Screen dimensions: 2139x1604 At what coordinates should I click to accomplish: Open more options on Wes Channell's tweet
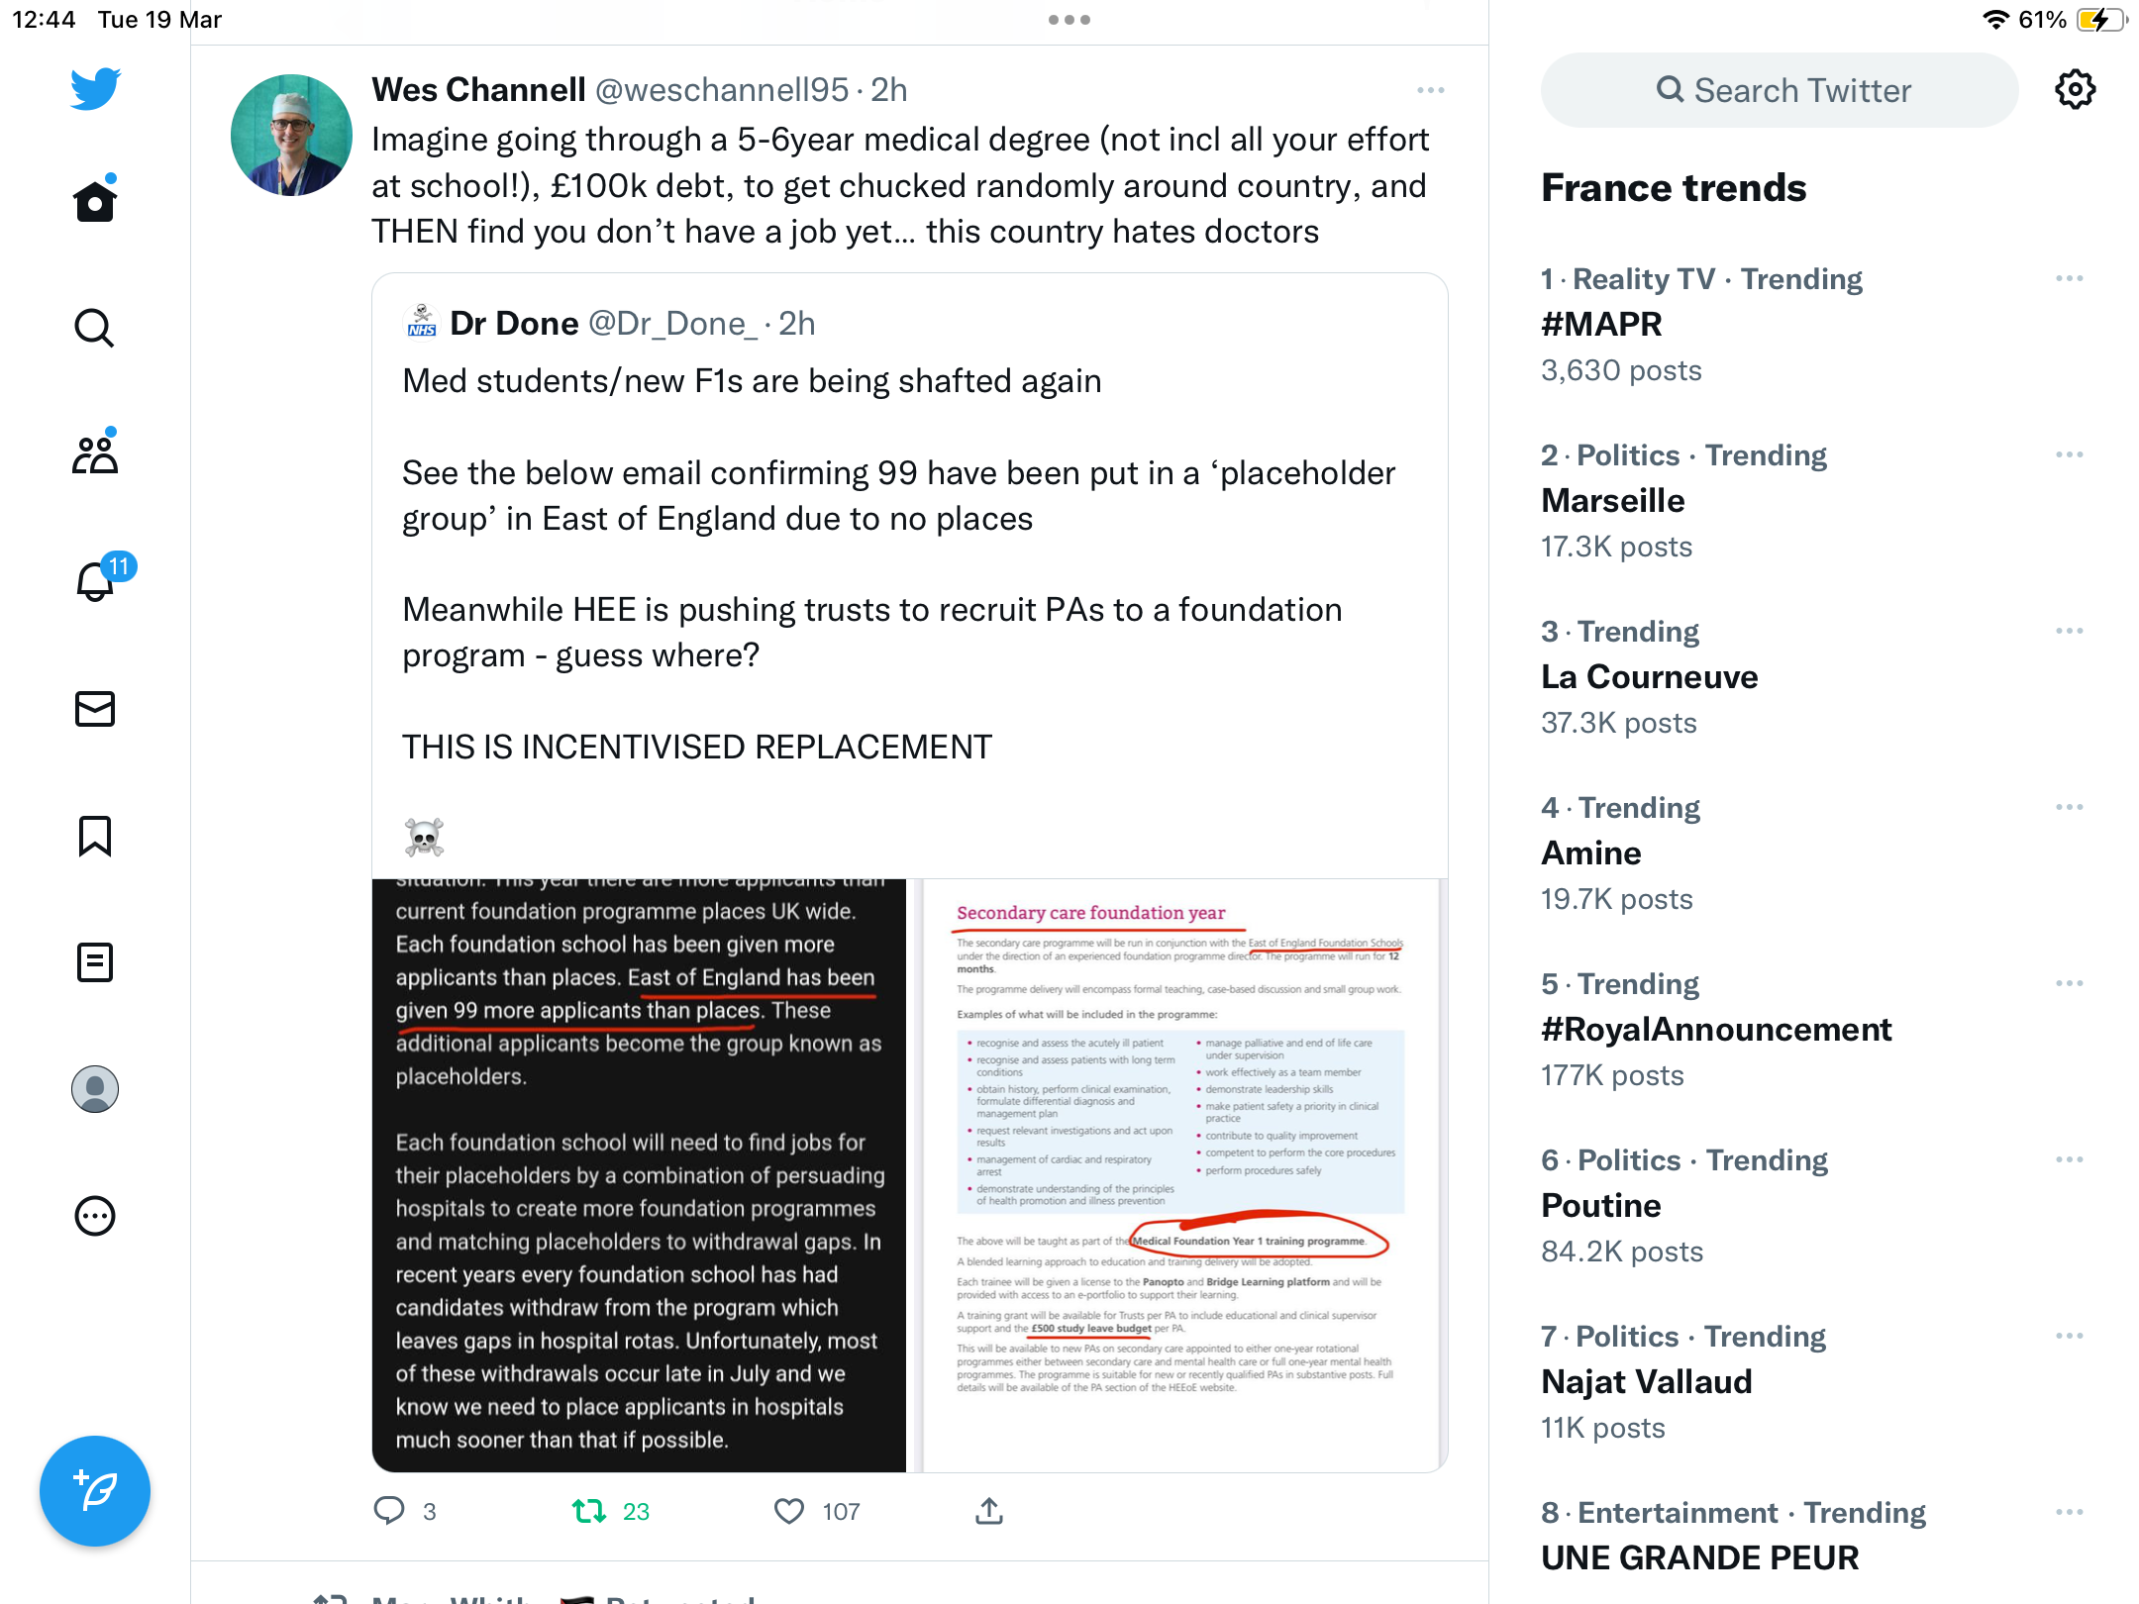click(1430, 90)
